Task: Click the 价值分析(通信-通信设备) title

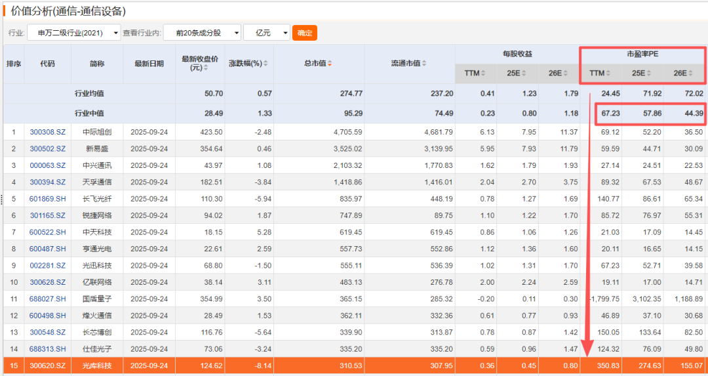Action: pyautogui.click(x=68, y=11)
